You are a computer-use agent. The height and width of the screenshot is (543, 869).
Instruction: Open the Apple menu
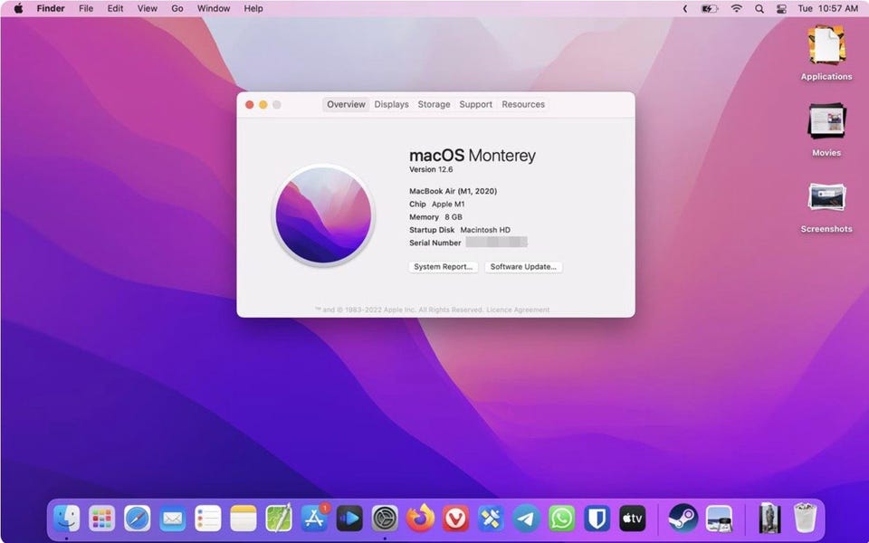(18, 8)
